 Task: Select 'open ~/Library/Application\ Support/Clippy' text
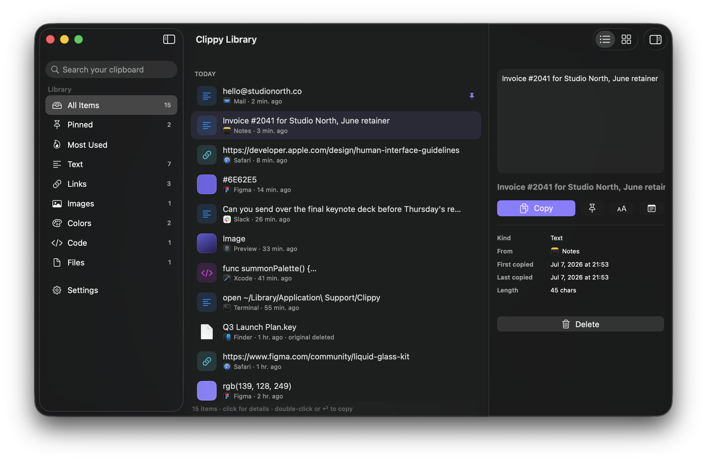point(301,298)
